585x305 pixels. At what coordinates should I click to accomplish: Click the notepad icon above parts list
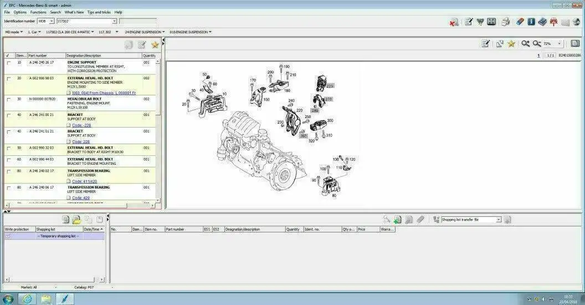point(141,45)
